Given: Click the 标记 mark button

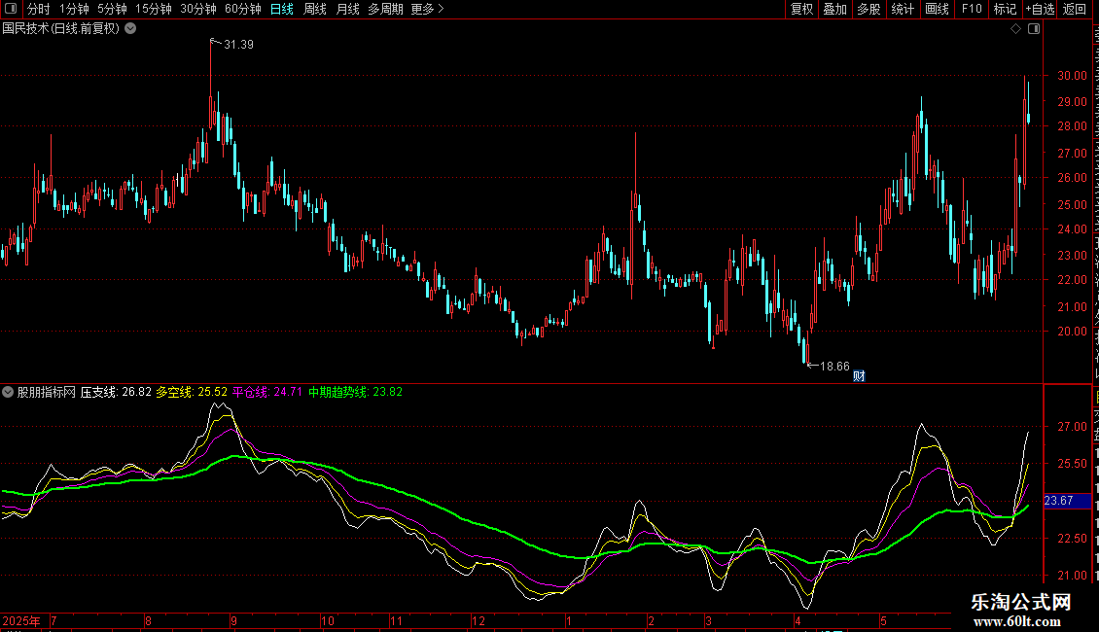Looking at the screenshot, I should pos(1005,9).
